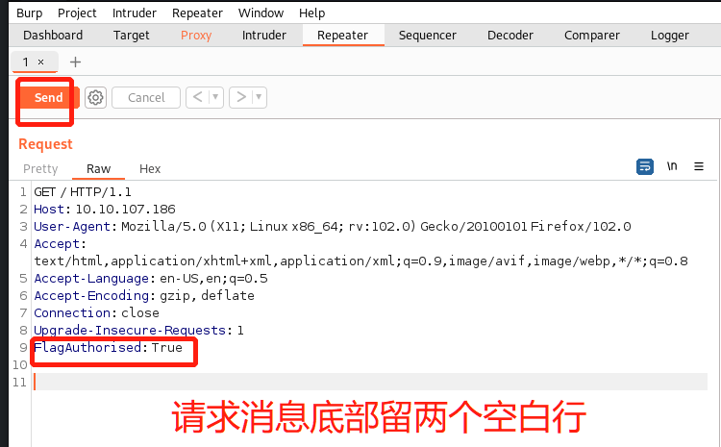The height and width of the screenshot is (447, 721).
Task: Go forward to next request in history
Action: coord(240,97)
